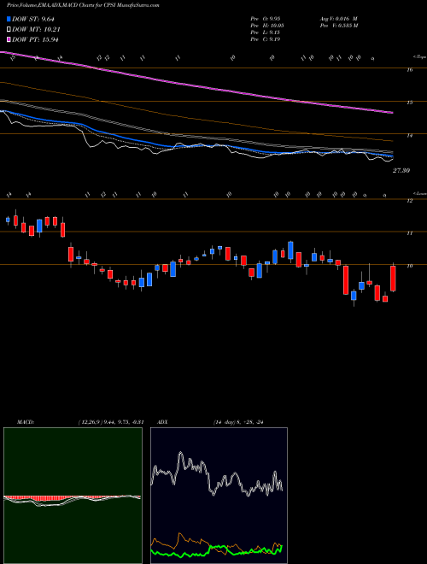Click the last red candlestick on the right
The image size is (427, 564).
[393, 278]
